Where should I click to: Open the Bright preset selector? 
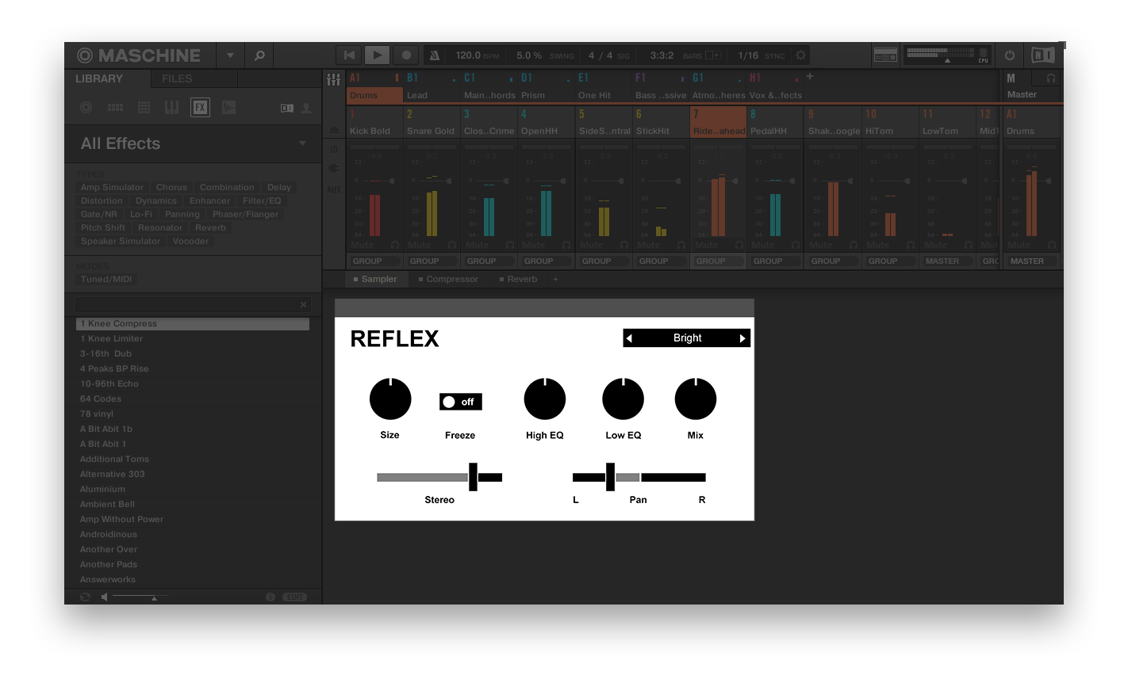[x=687, y=338]
